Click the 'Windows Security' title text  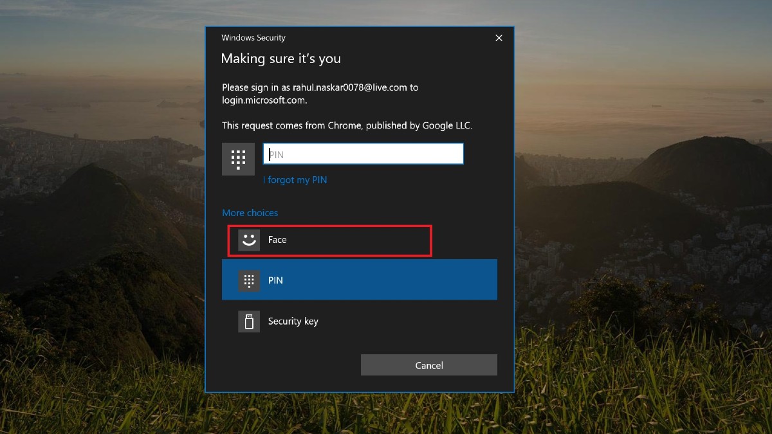tap(253, 38)
